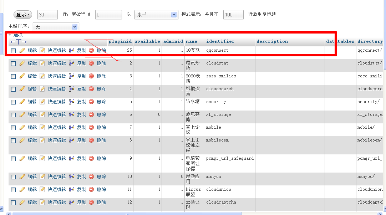Click pencil edit icon for QQ互联 row

(22, 50)
